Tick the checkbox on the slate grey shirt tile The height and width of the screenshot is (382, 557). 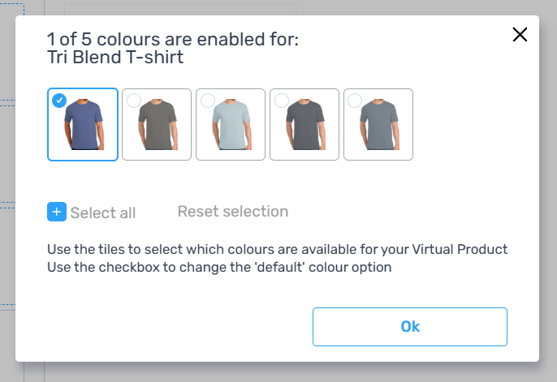[x=355, y=101]
